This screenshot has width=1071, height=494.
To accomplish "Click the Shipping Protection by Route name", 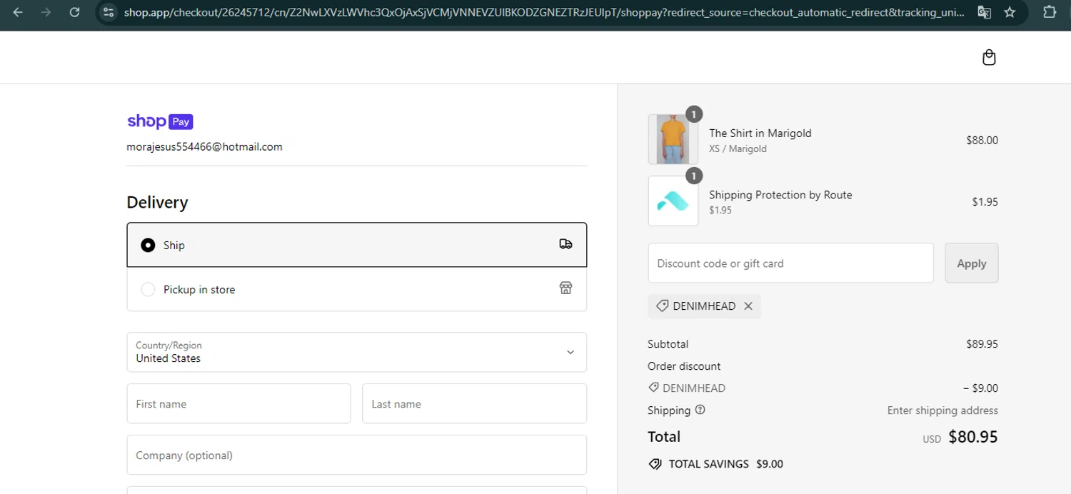I will tap(780, 195).
